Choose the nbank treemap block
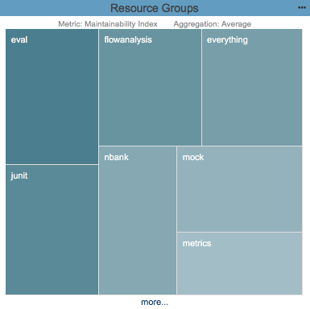Screen dimensions: 310x309 tap(138, 220)
